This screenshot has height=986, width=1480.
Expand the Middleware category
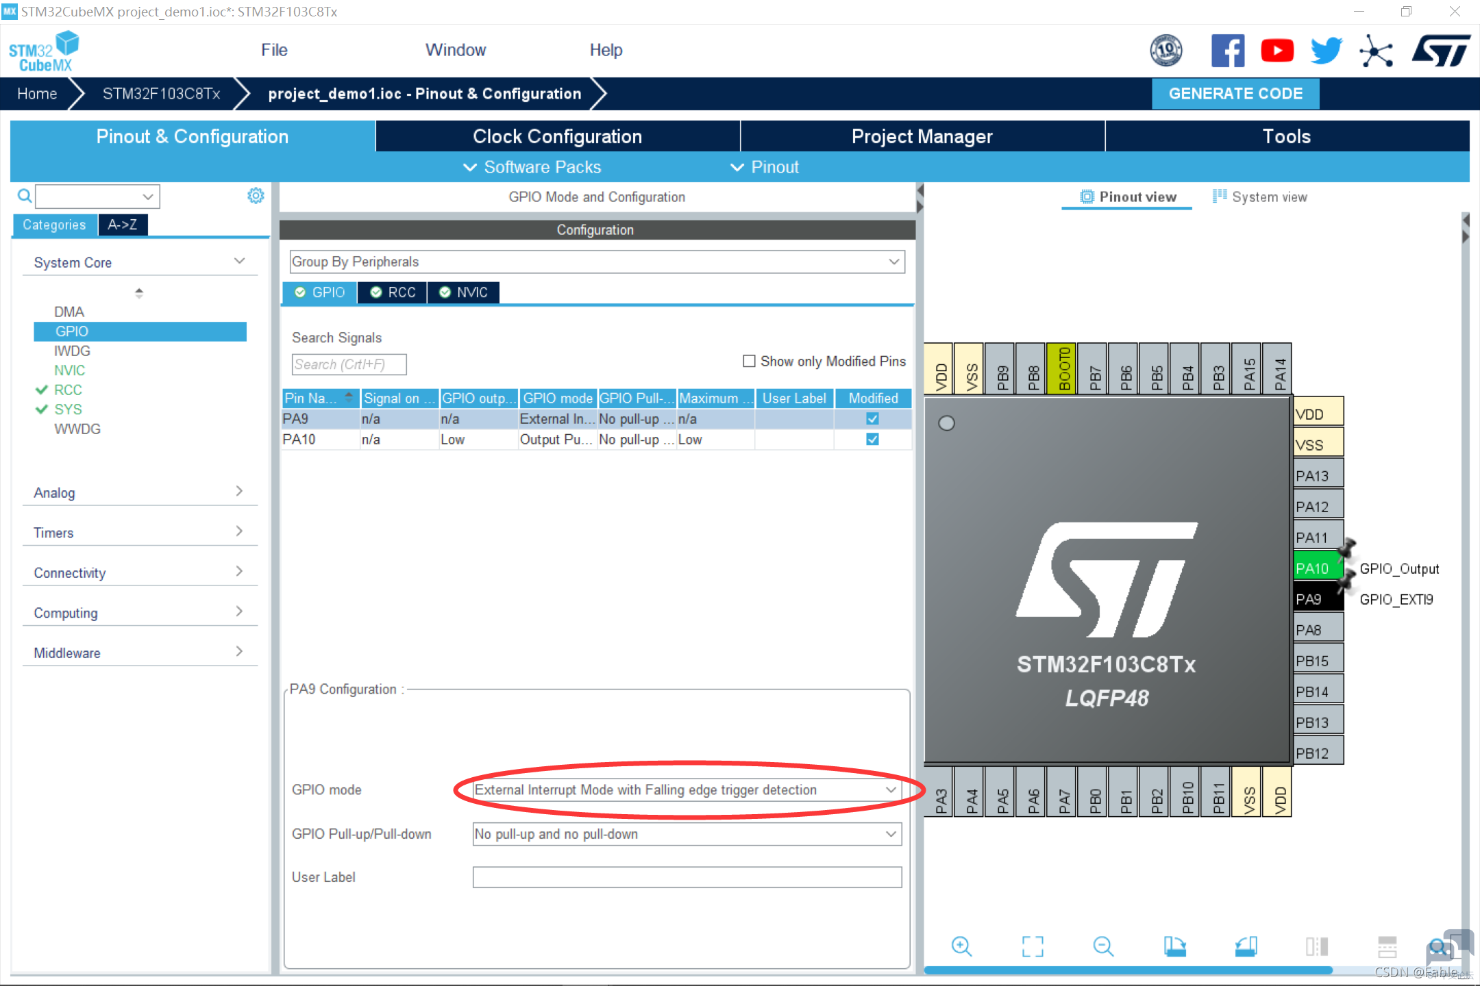pyautogui.click(x=140, y=653)
